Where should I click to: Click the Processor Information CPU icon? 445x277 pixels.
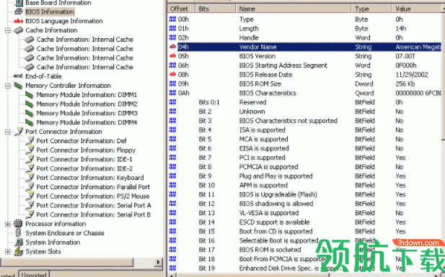pyautogui.click(x=18, y=224)
